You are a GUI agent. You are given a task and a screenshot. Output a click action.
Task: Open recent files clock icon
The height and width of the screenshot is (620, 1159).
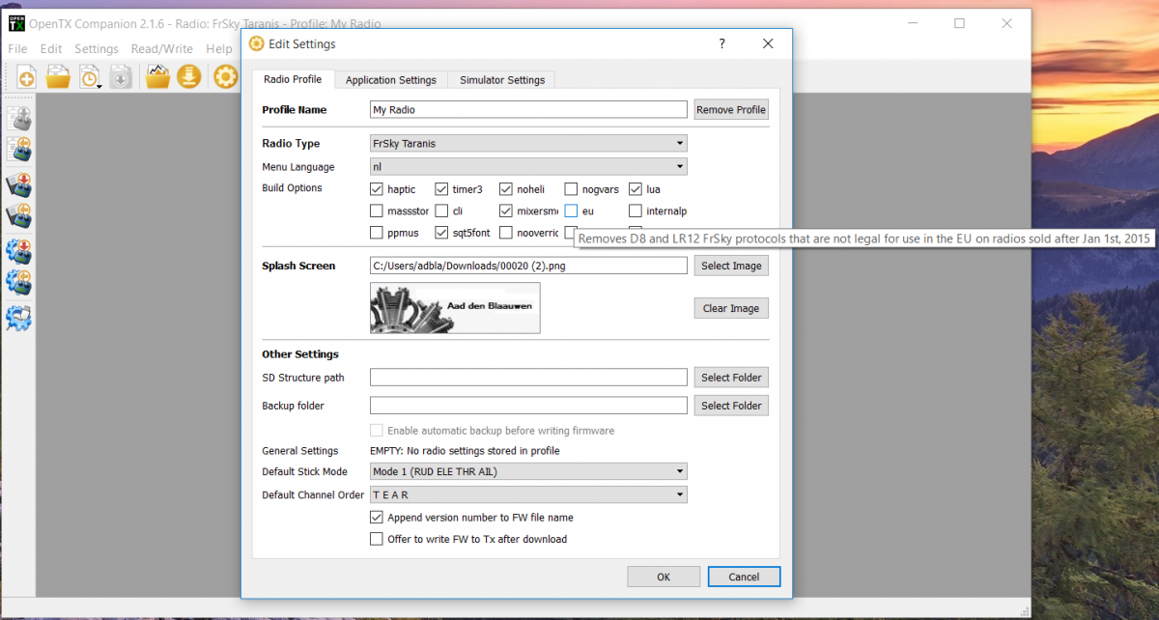pos(90,77)
